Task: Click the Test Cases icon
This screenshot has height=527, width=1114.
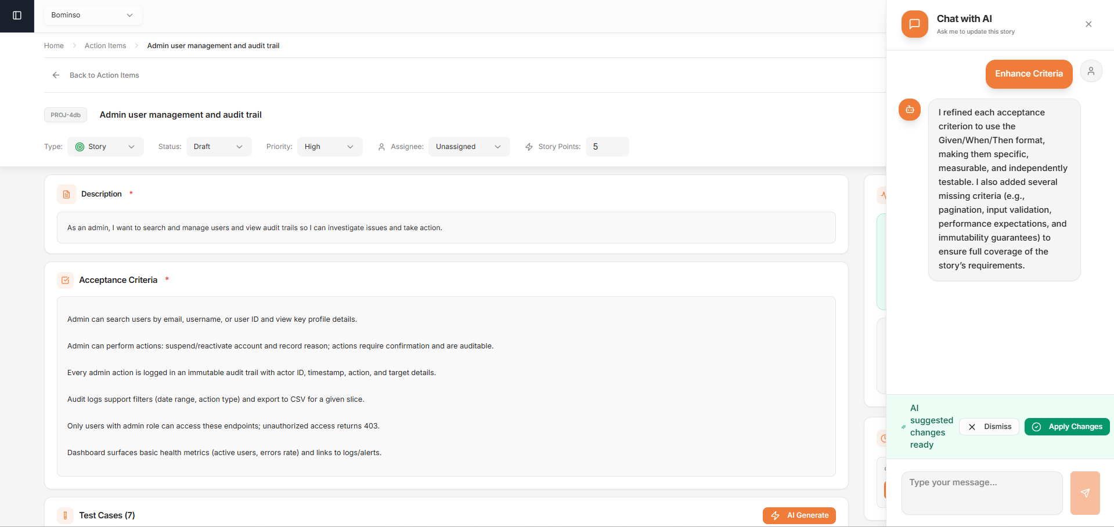Action: tap(66, 515)
